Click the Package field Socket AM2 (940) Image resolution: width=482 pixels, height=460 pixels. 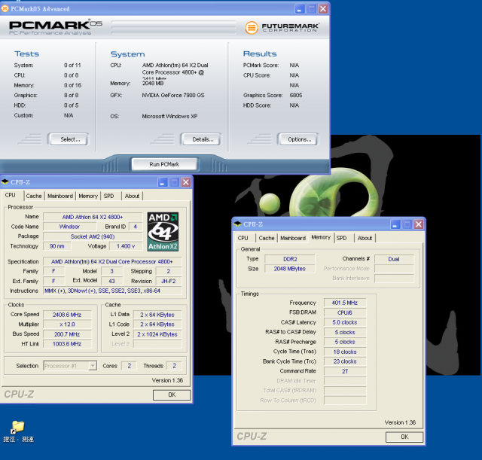(x=93, y=236)
